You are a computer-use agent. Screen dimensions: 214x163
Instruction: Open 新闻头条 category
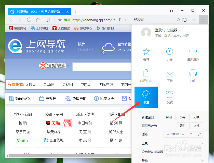click(19, 99)
